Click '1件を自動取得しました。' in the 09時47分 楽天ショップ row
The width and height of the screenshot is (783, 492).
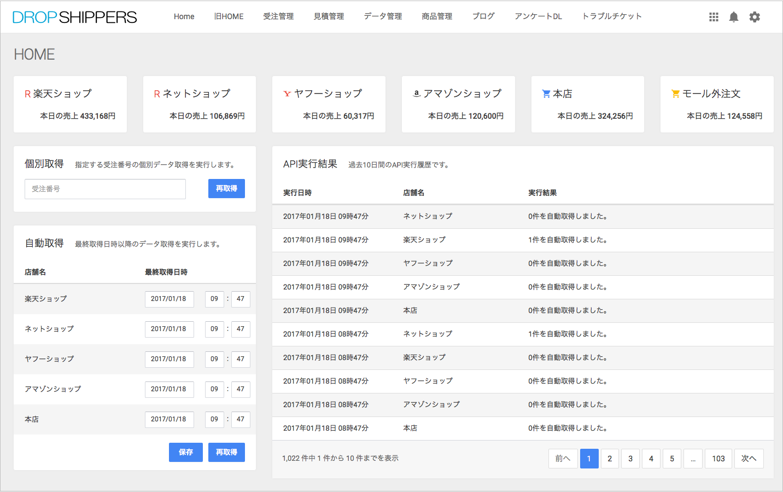(568, 240)
